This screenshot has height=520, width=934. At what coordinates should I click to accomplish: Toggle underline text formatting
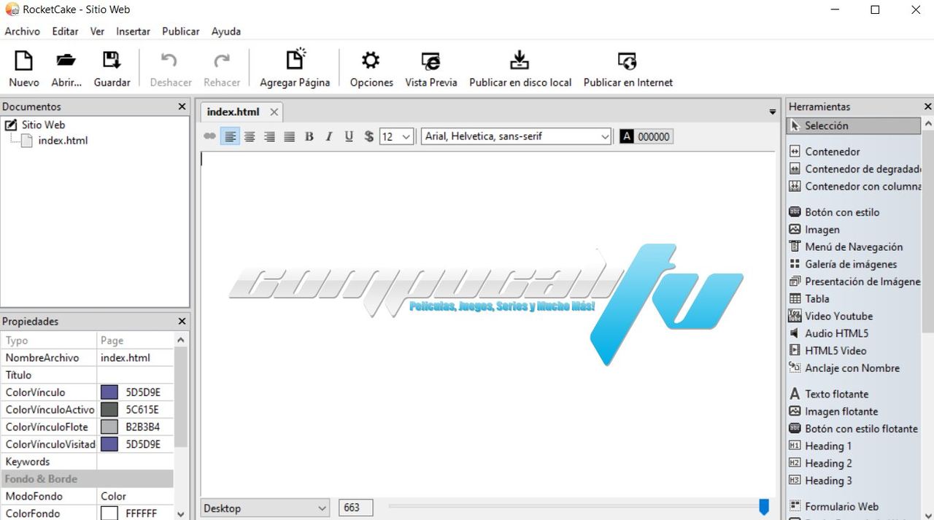pyautogui.click(x=349, y=136)
